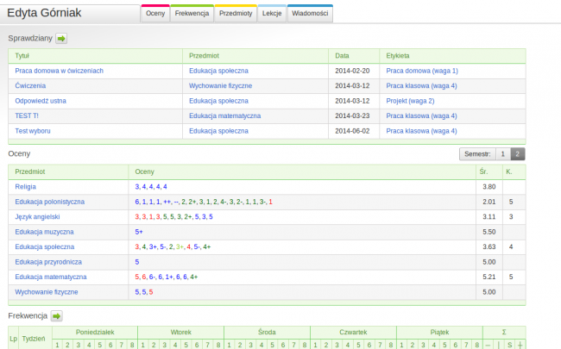This screenshot has height=349, width=561.
Task: Open 'Edukacja polonistyczna' subject link
Action: point(50,202)
